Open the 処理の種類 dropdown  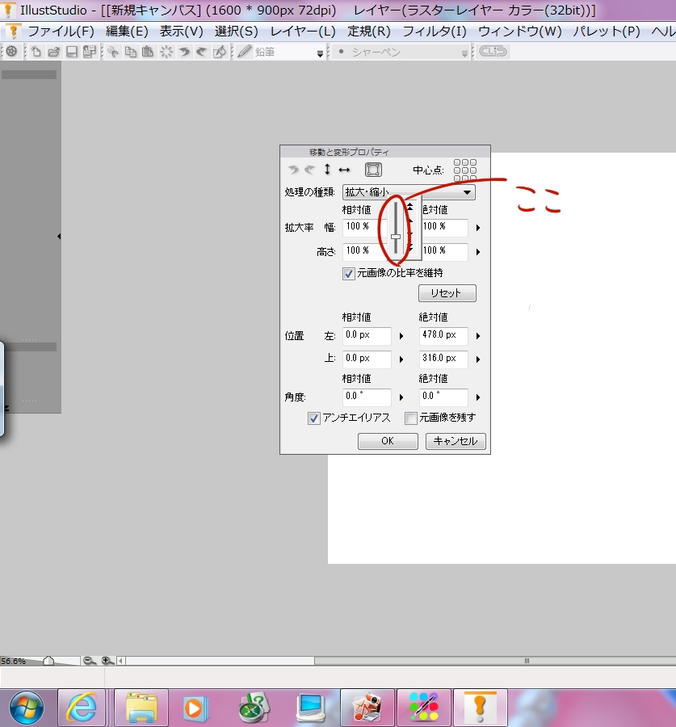(x=468, y=193)
